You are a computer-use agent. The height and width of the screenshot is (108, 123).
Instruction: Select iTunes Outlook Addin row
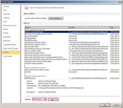click(72, 51)
